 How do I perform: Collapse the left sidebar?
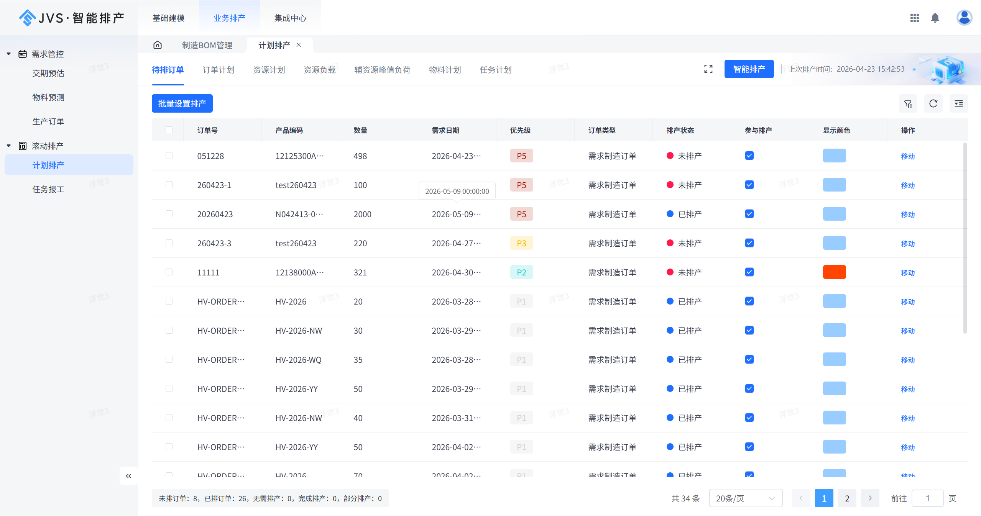click(x=128, y=476)
